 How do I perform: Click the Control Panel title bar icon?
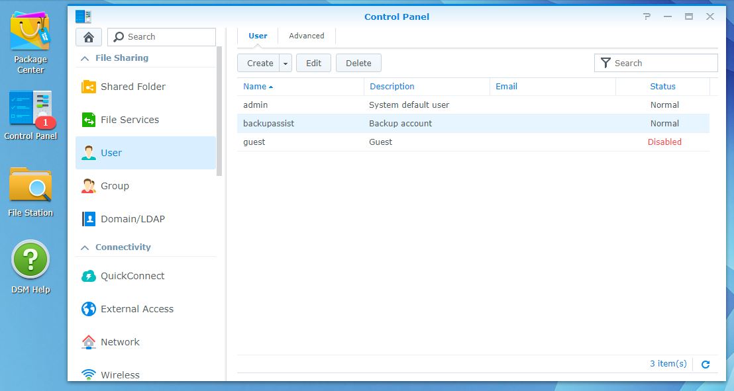tap(83, 17)
